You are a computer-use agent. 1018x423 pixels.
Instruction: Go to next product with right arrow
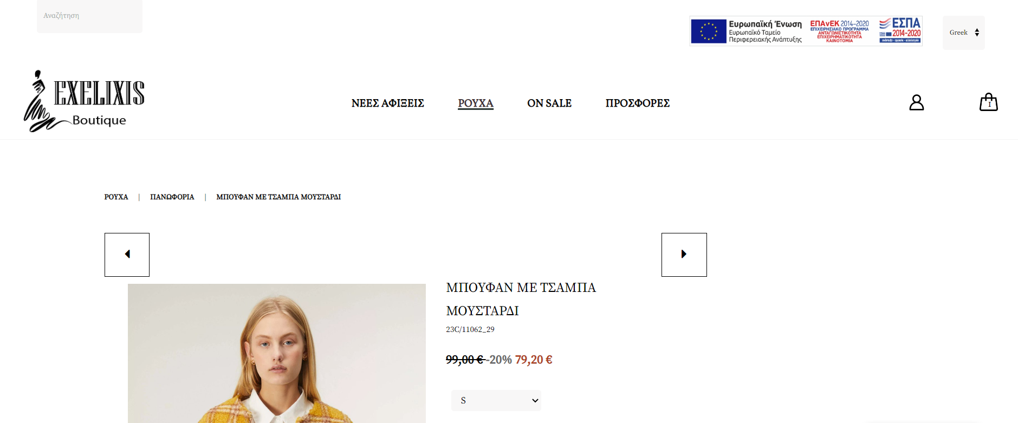(x=684, y=255)
